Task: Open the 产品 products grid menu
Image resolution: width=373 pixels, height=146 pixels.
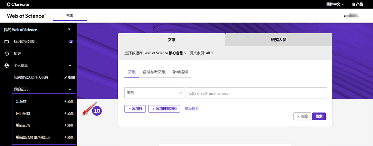Action: (x=357, y=4)
